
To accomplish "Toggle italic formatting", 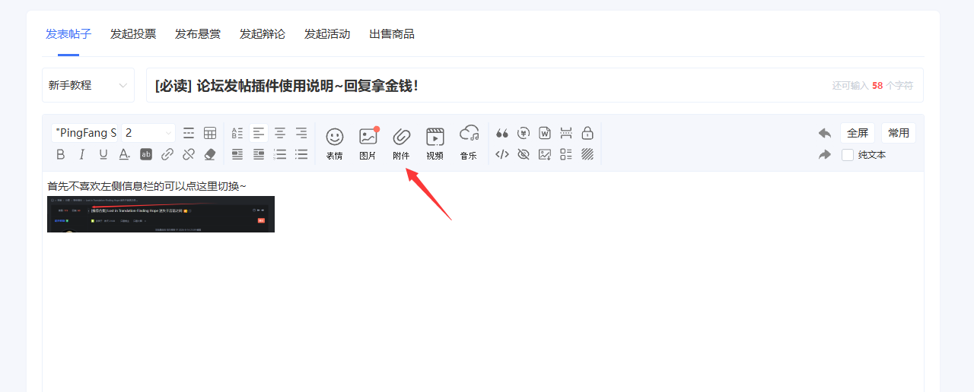I will point(82,154).
